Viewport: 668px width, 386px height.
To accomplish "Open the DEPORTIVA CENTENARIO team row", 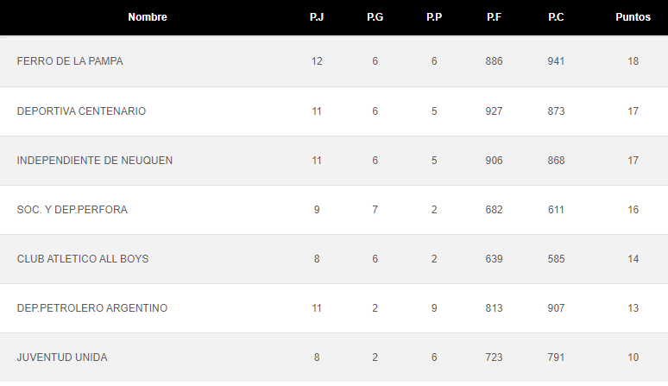I will (x=334, y=111).
